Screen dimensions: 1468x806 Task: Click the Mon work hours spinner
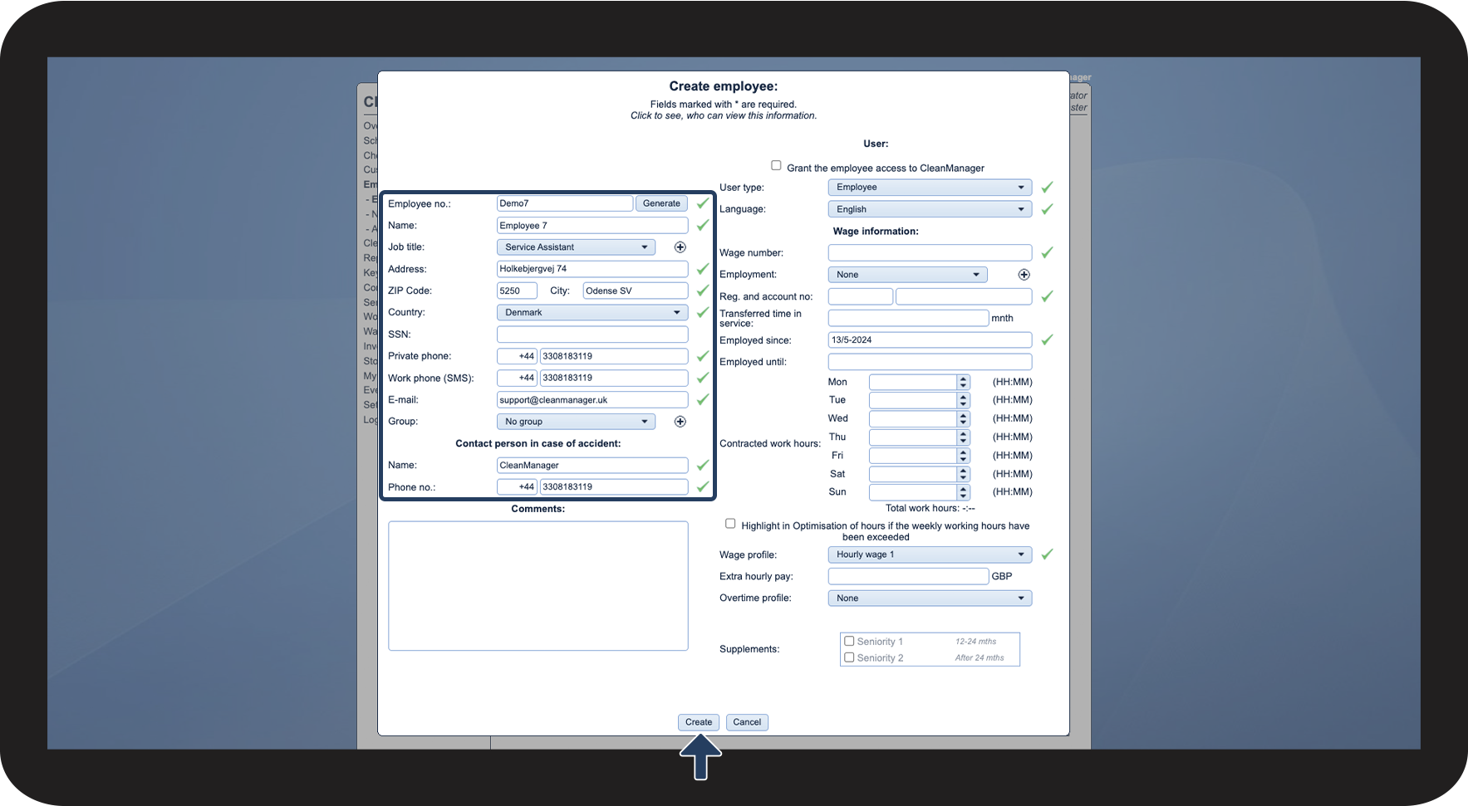pyautogui.click(x=964, y=383)
